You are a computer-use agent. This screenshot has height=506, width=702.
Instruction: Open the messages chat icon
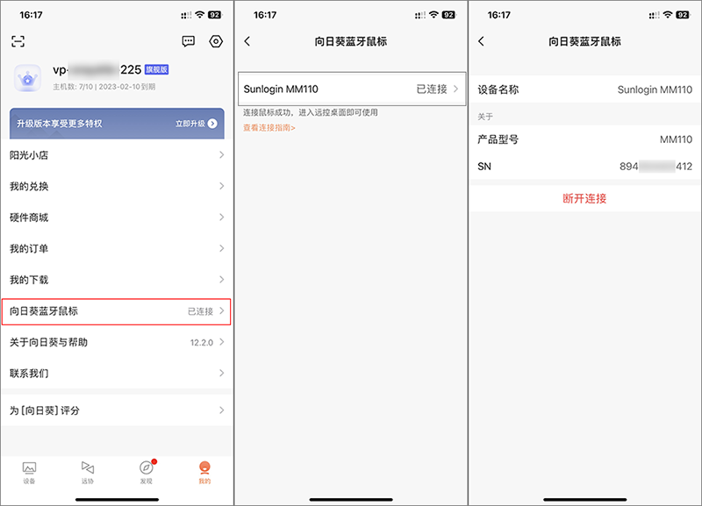[x=188, y=41]
